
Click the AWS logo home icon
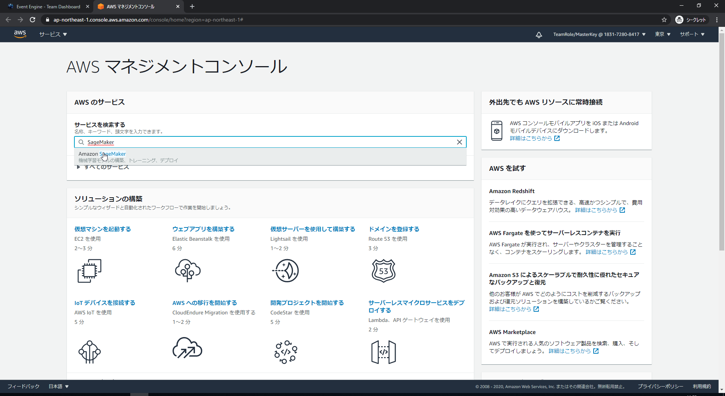20,34
